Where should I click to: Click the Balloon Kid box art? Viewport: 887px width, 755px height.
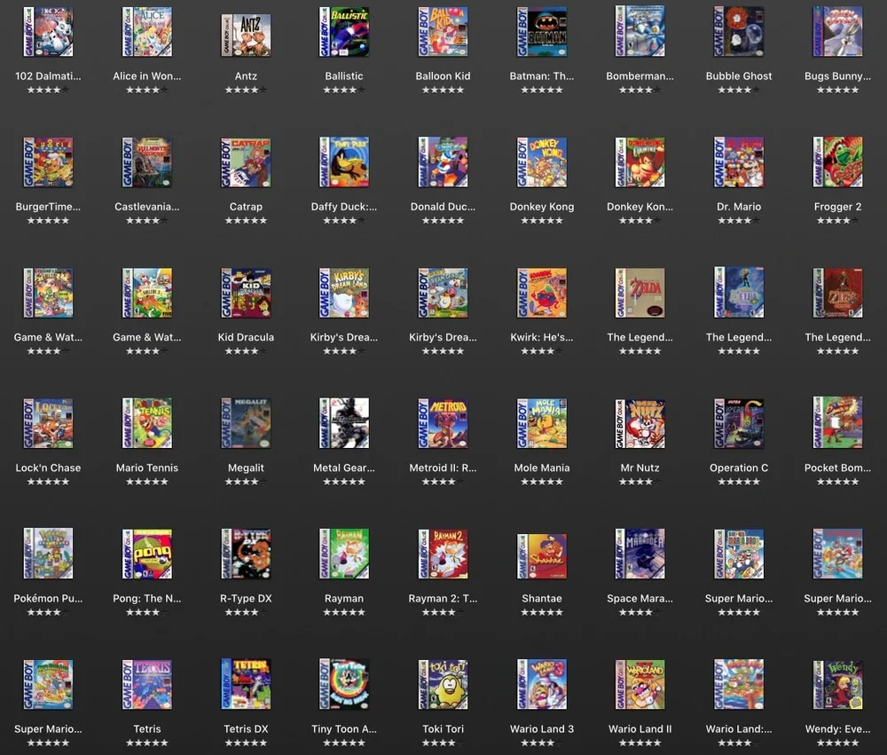443,31
